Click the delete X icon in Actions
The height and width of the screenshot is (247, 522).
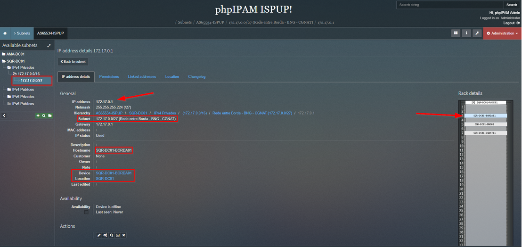[x=123, y=235]
